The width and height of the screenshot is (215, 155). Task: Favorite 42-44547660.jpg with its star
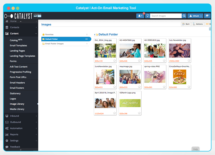139,60
